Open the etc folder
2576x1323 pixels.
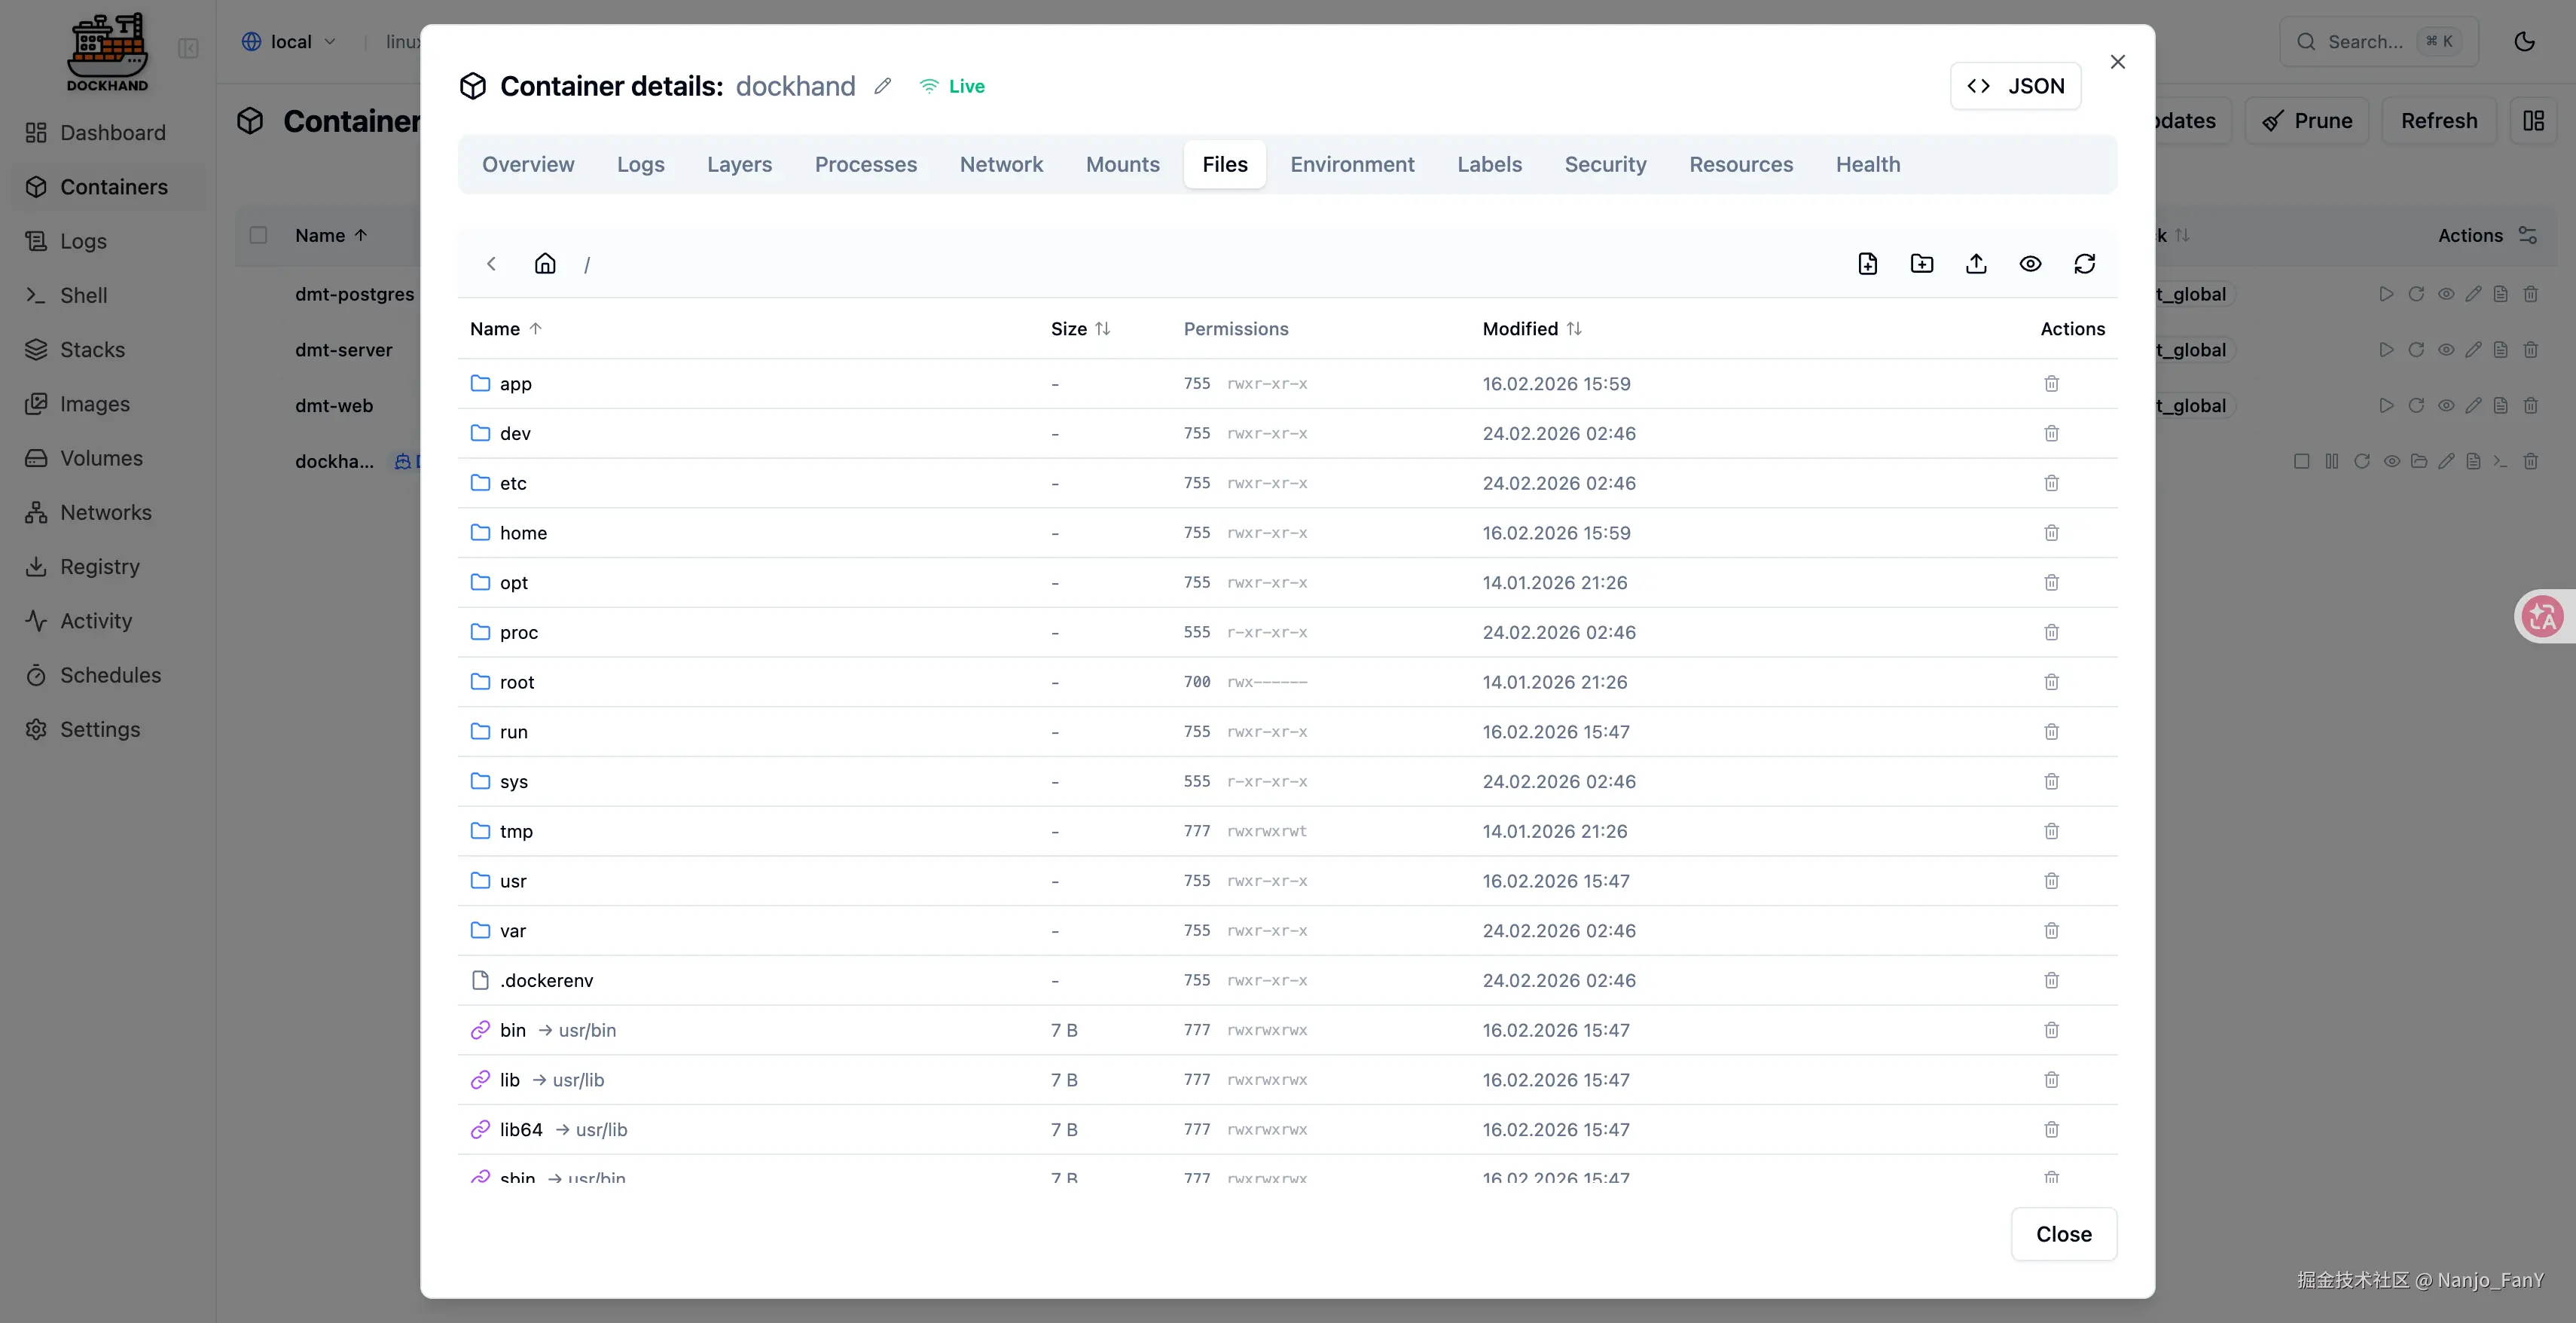513,483
